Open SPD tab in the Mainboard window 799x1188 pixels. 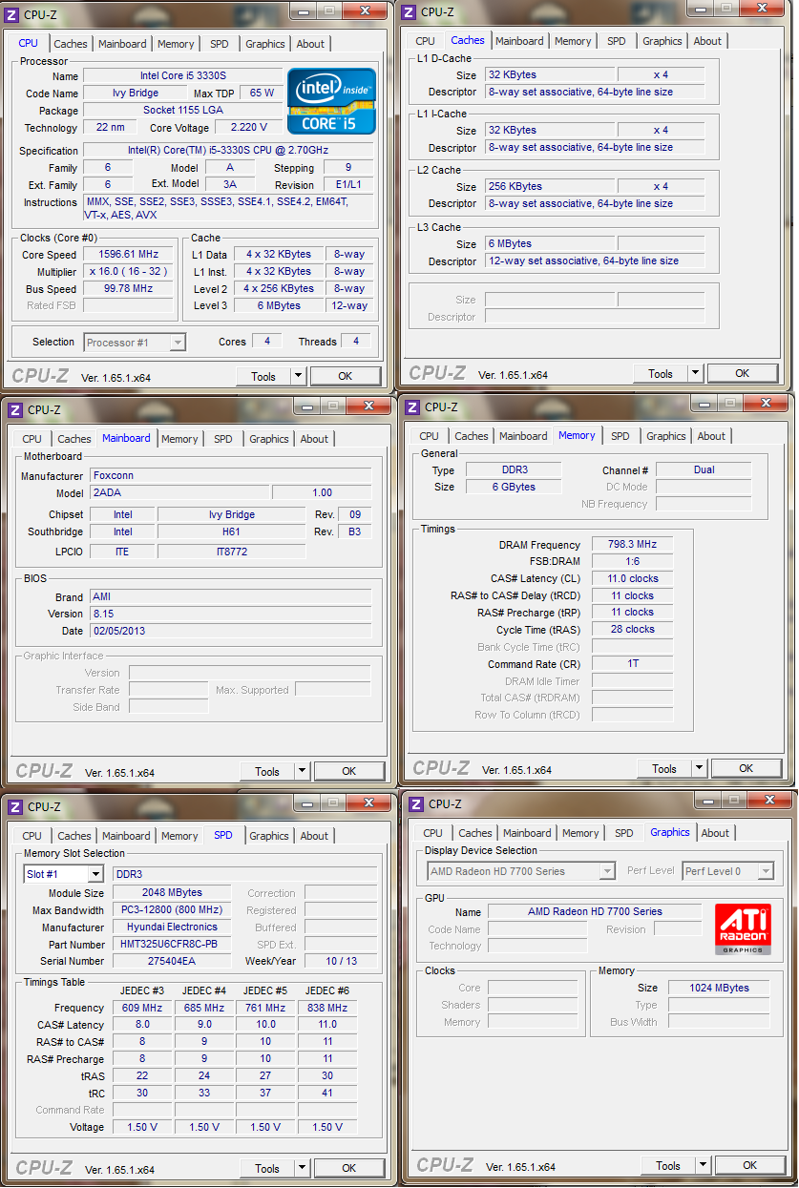point(222,439)
